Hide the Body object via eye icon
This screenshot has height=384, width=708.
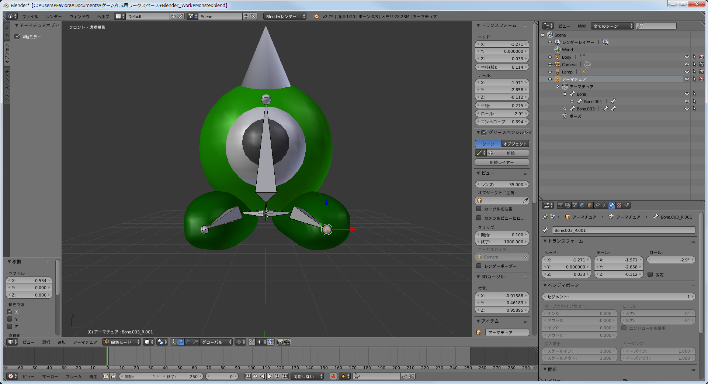click(x=687, y=57)
